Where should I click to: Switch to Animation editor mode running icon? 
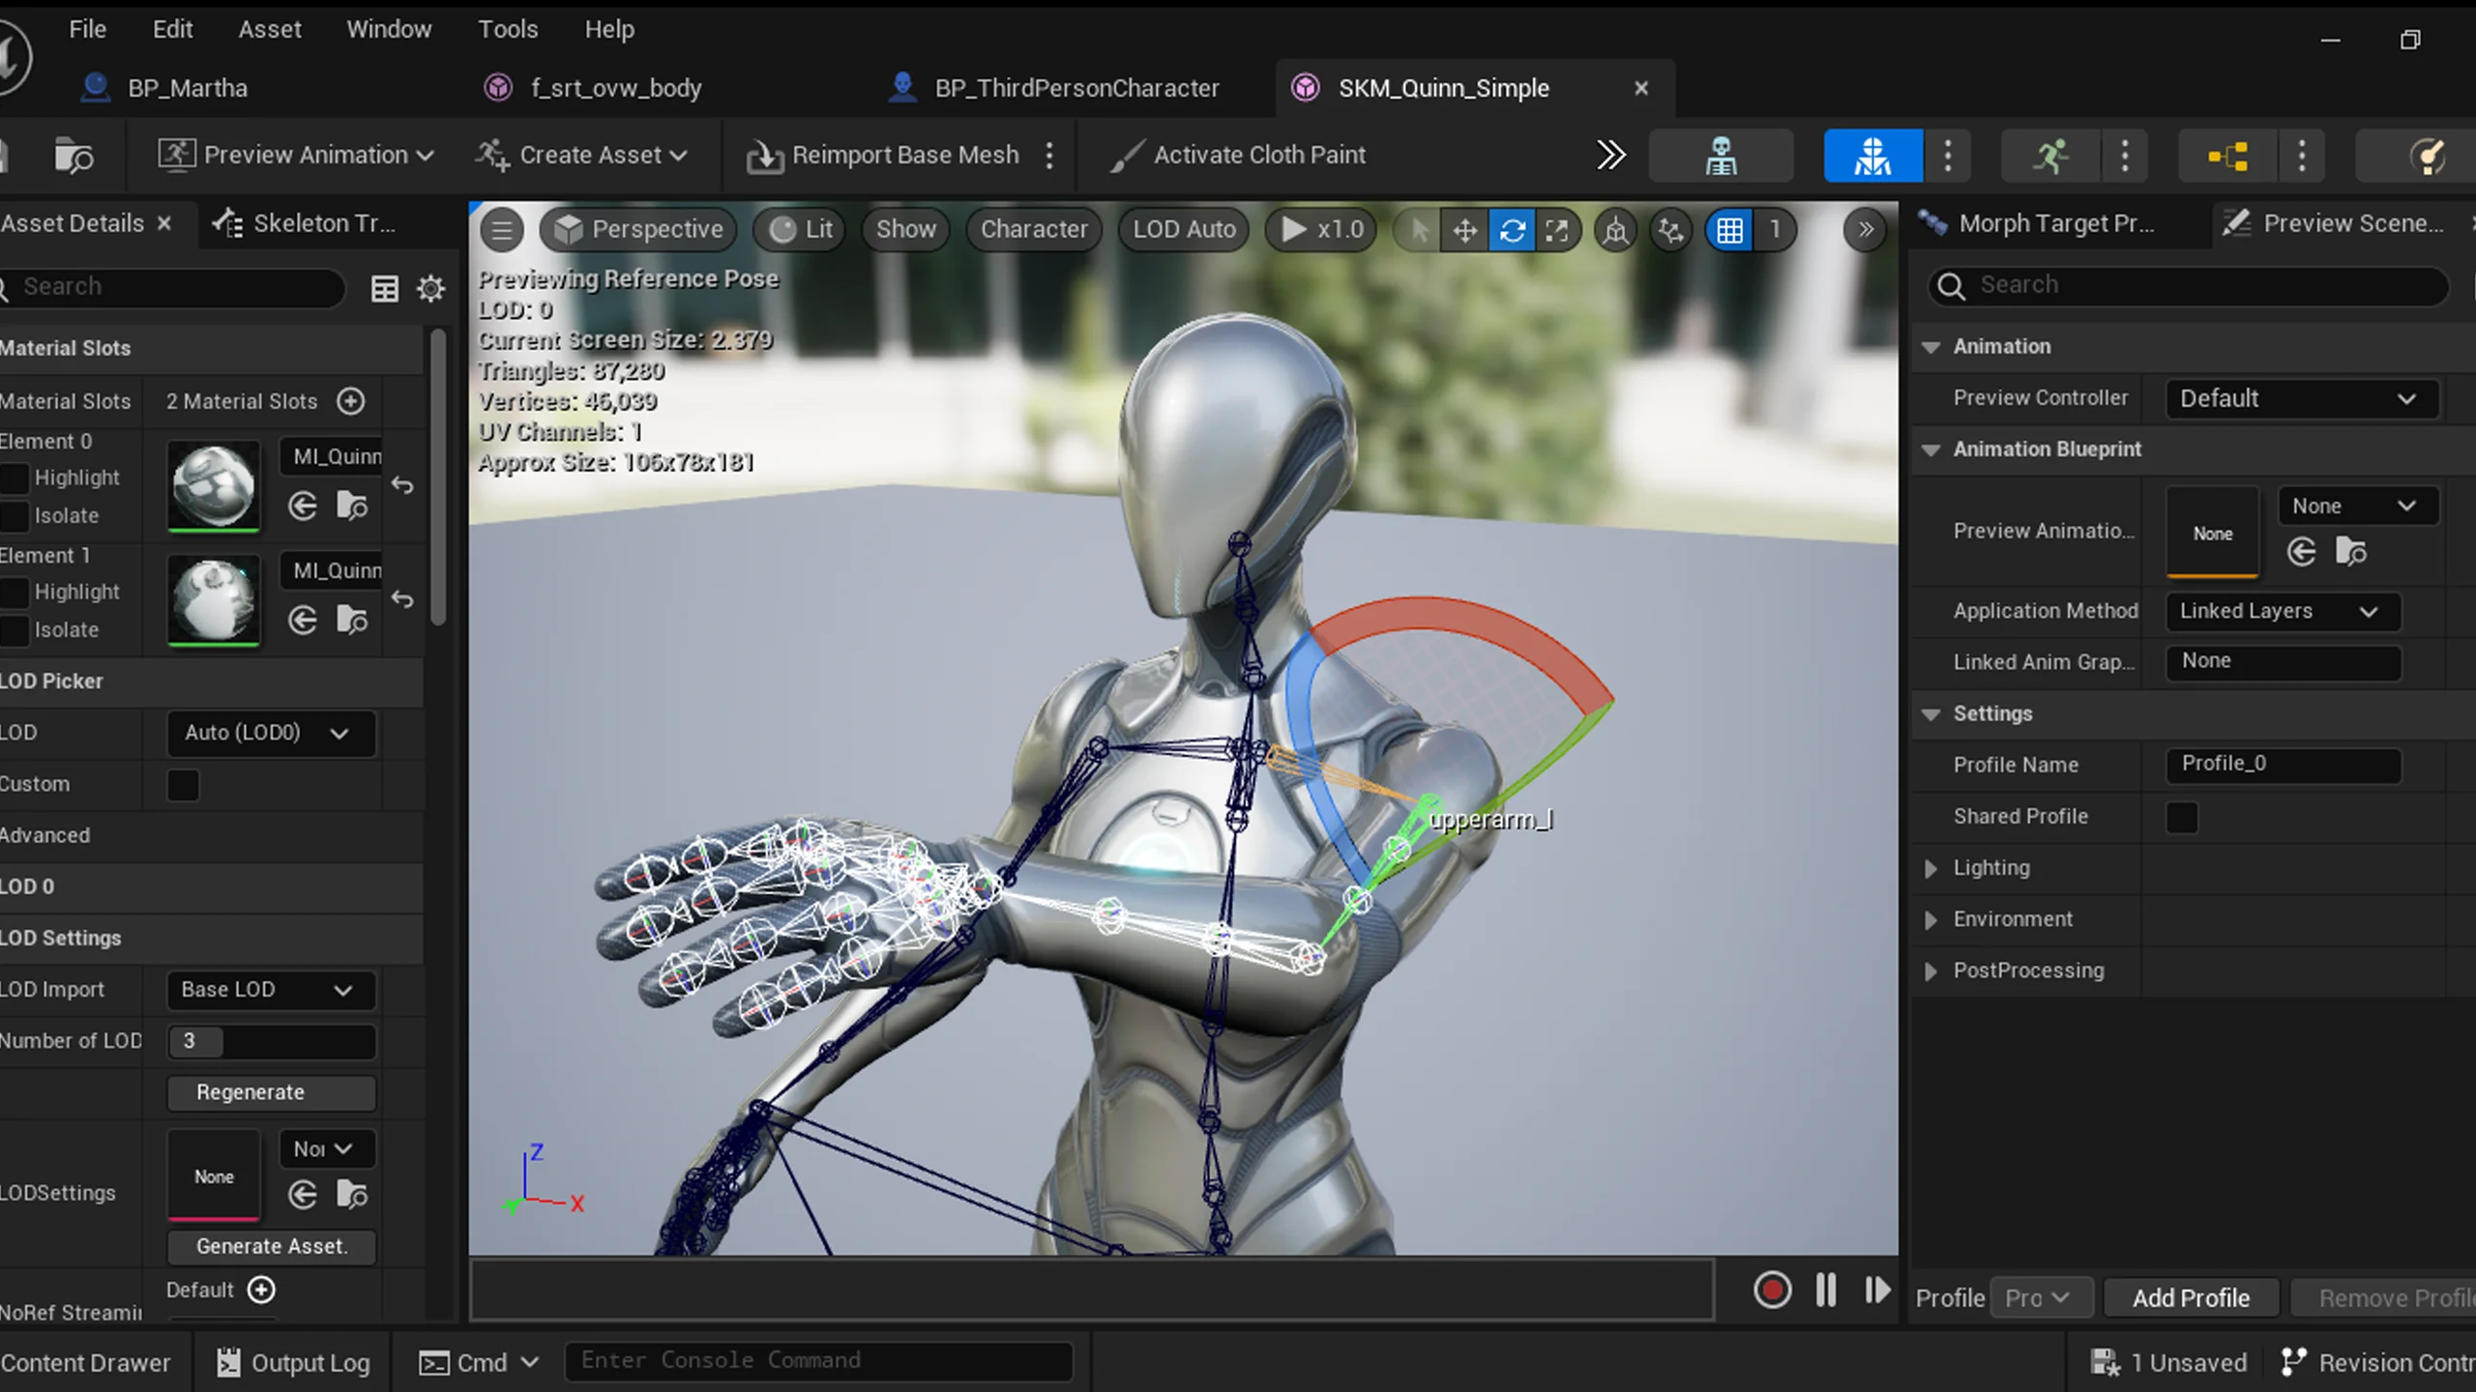pyautogui.click(x=2049, y=156)
